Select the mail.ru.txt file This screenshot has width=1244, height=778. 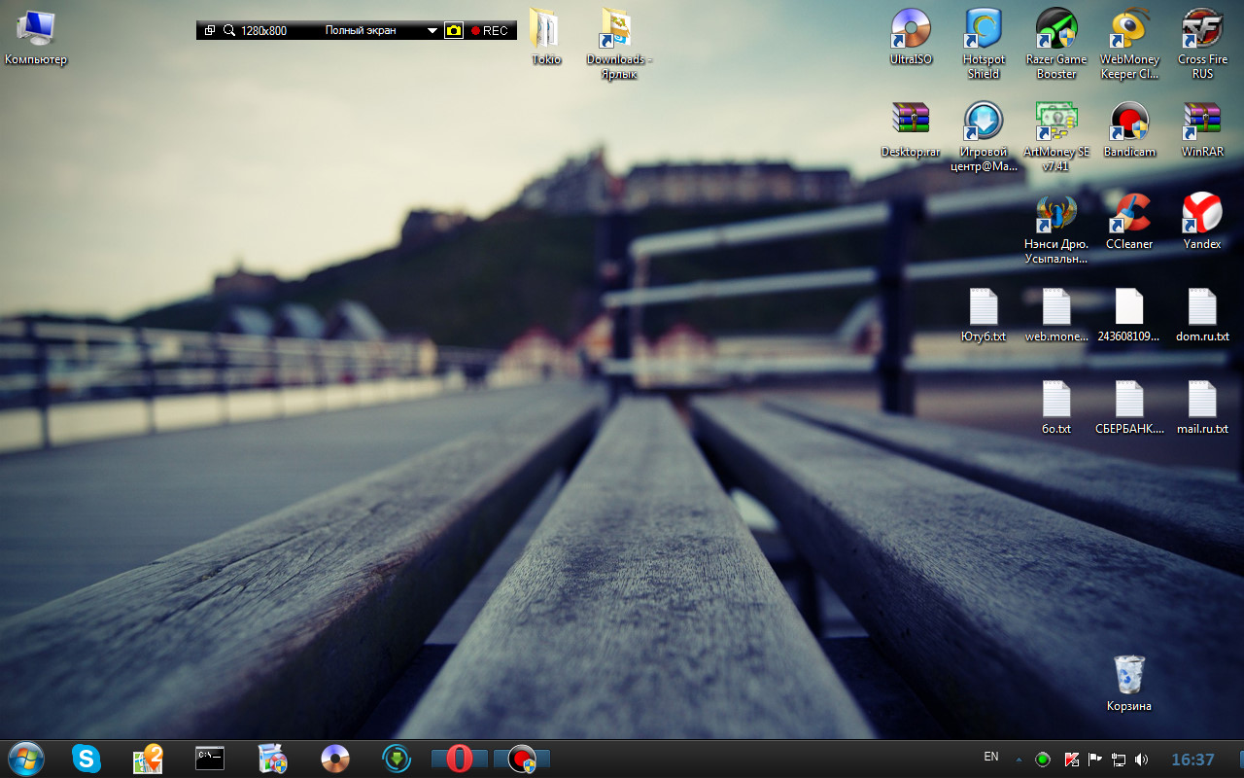pos(1202,407)
